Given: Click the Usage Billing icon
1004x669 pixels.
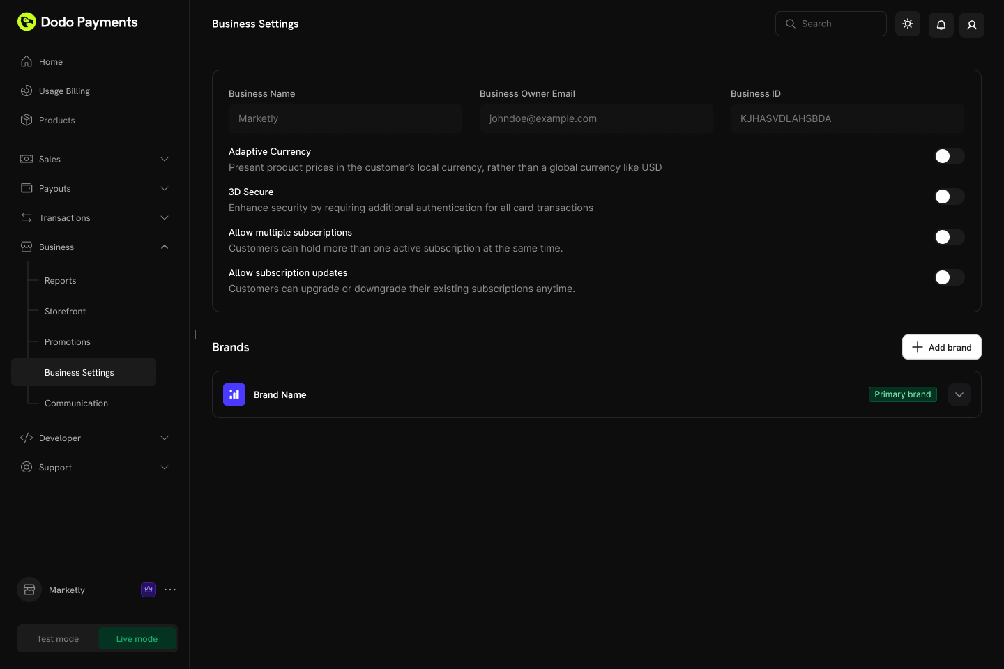Looking at the screenshot, I should pyautogui.click(x=26, y=91).
